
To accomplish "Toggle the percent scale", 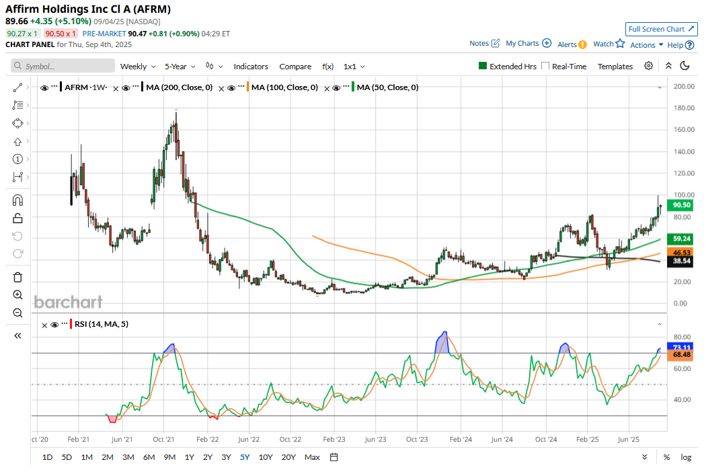I will coord(666,457).
